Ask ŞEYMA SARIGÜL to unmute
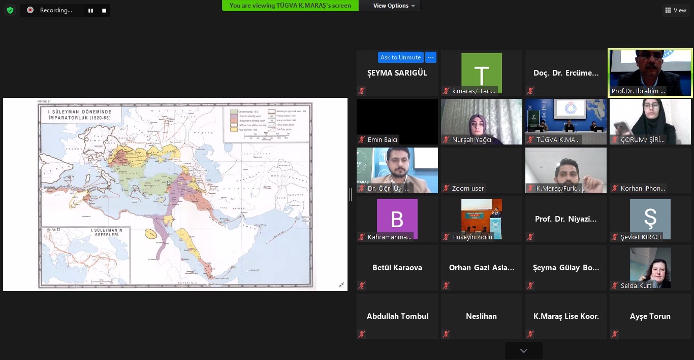 pos(400,57)
